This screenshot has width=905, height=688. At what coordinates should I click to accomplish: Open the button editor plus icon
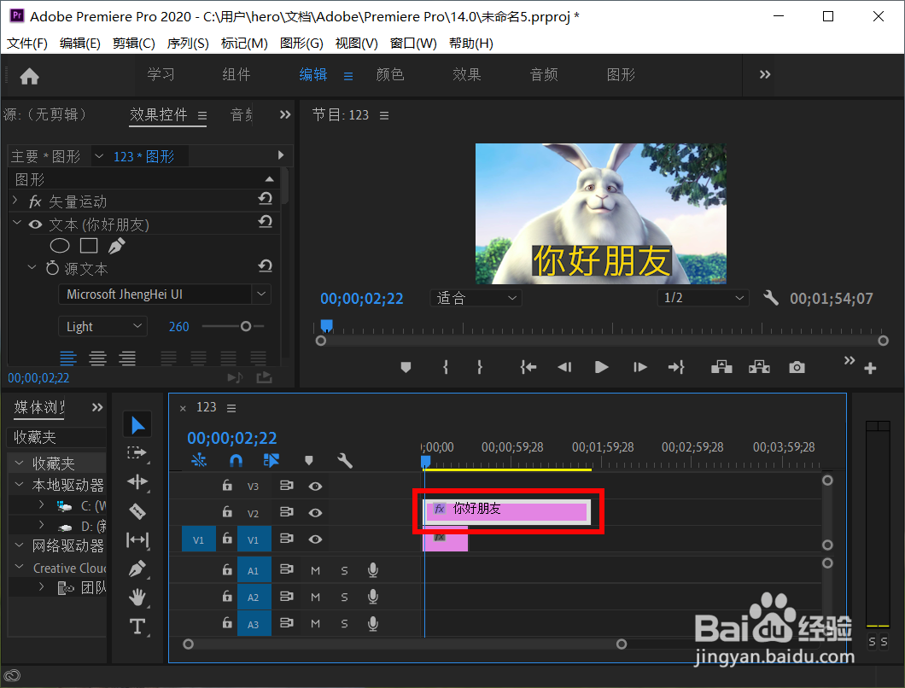click(870, 368)
